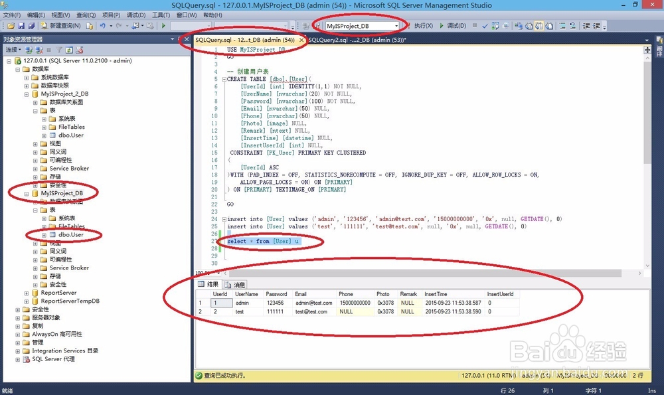
Task: Click the InsertTime column header
Action: (x=454, y=294)
